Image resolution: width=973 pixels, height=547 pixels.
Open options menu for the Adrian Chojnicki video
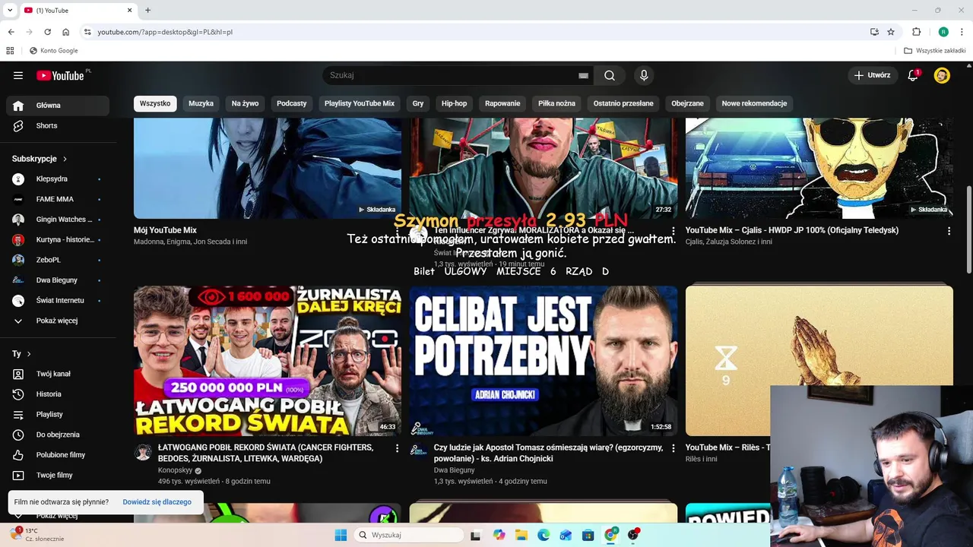click(673, 448)
